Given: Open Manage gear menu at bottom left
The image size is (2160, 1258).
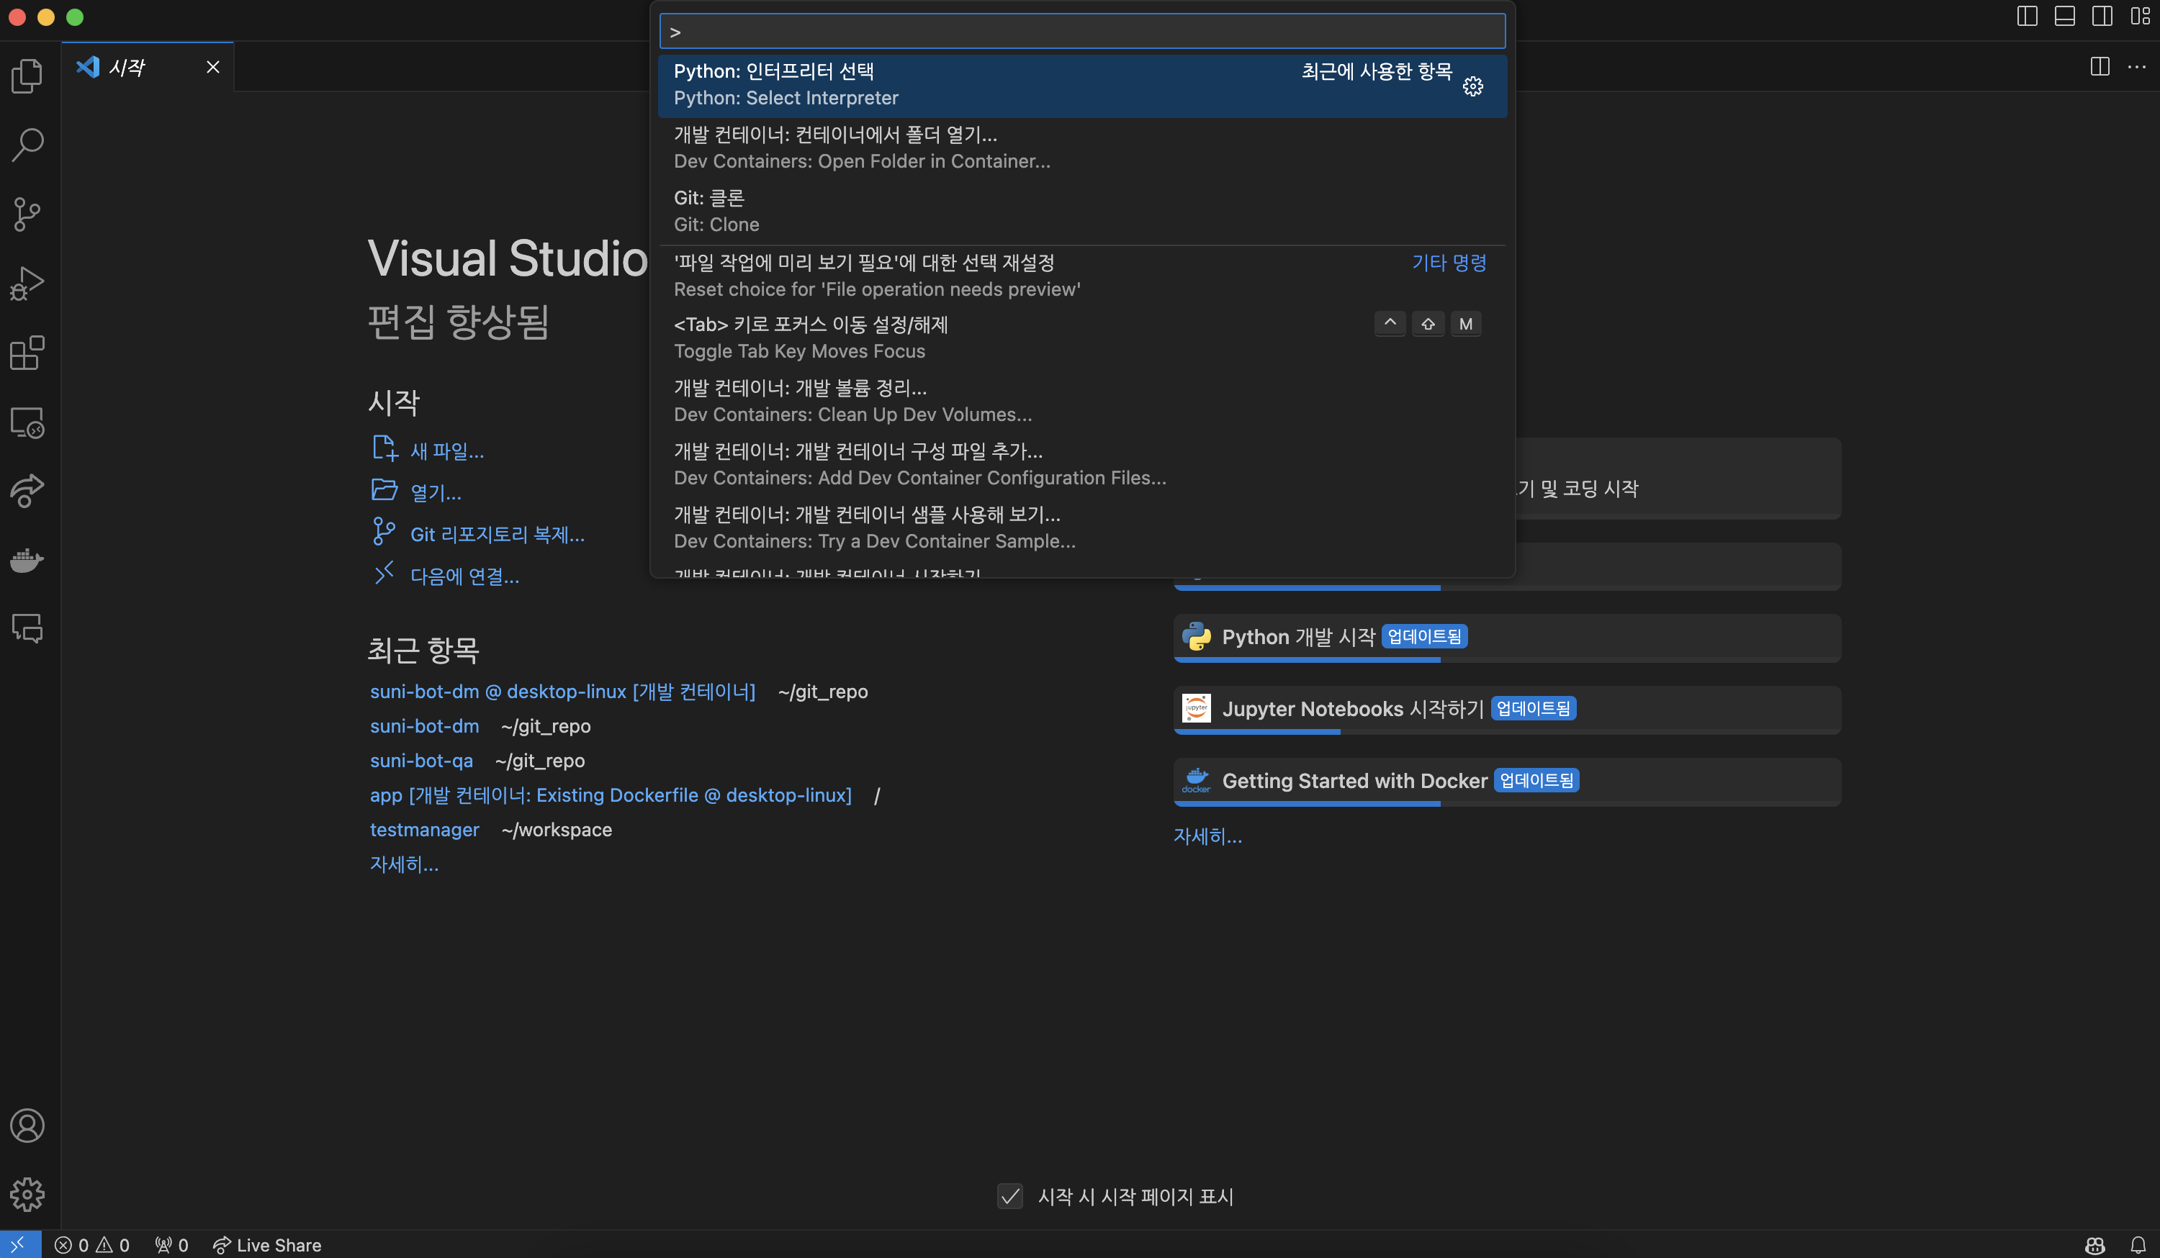Looking at the screenshot, I should [x=27, y=1194].
